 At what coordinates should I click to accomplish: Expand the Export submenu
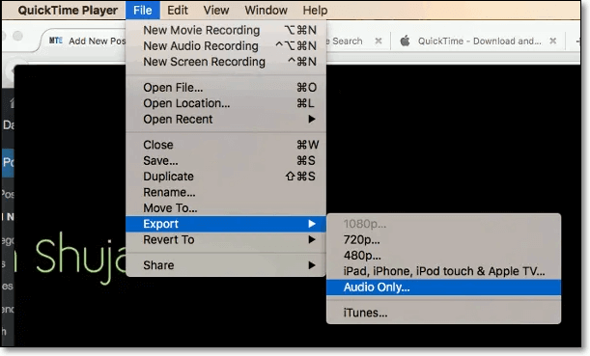[226, 224]
